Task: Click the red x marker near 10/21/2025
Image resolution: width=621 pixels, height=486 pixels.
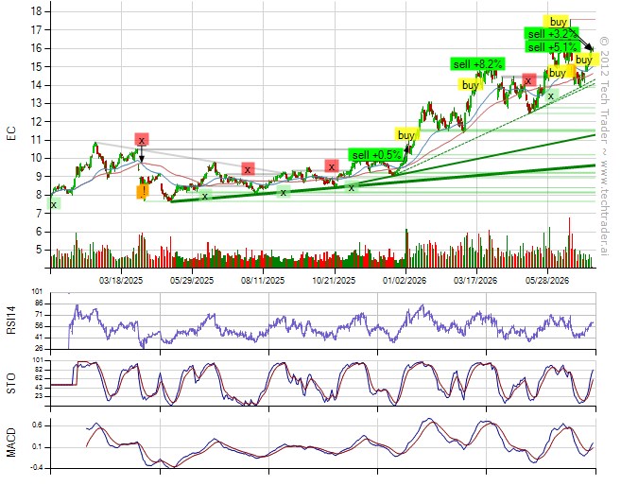Action: click(x=332, y=166)
